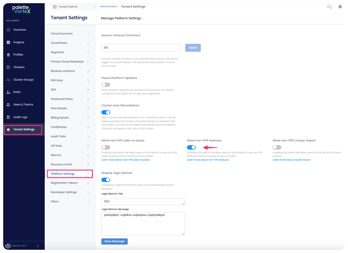The width and height of the screenshot is (348, 253).
Task: Open API Keys settings
Action: coord(70,146)
